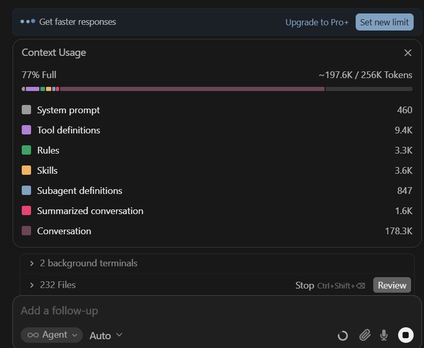424x348 pixels.
Task: Click the stop generation circle button
Action: pos(405,335)
